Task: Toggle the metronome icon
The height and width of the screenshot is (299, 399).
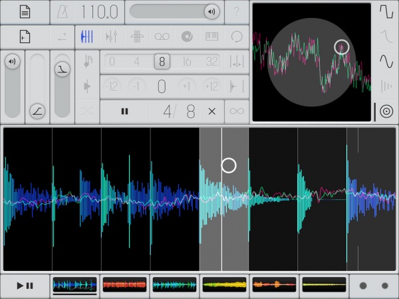Action: [62, 12]
